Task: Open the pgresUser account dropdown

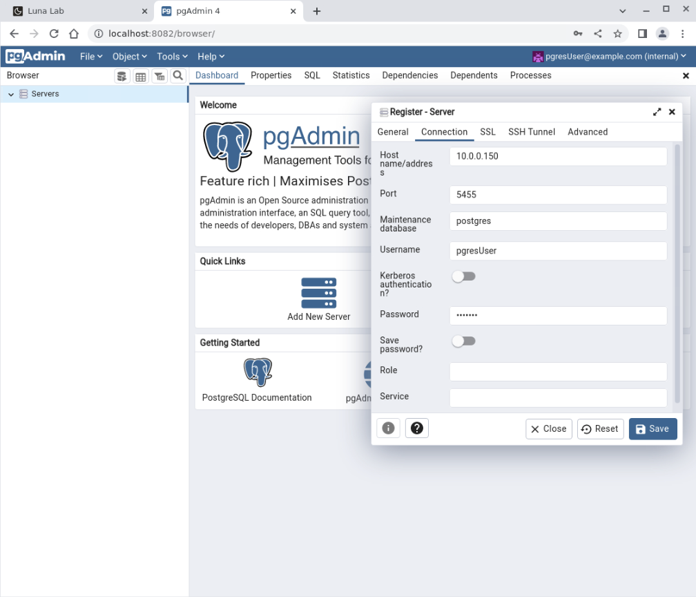Action: point(609,57)
